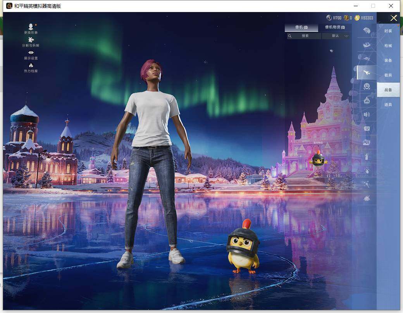Select 战备 category tab

(388, 90)
